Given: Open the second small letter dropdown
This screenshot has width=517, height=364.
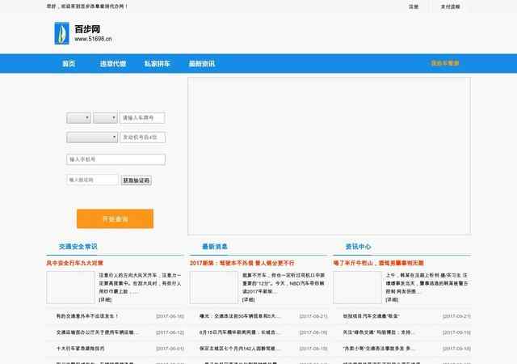Looking at the screenshot, I should (105, 117).
